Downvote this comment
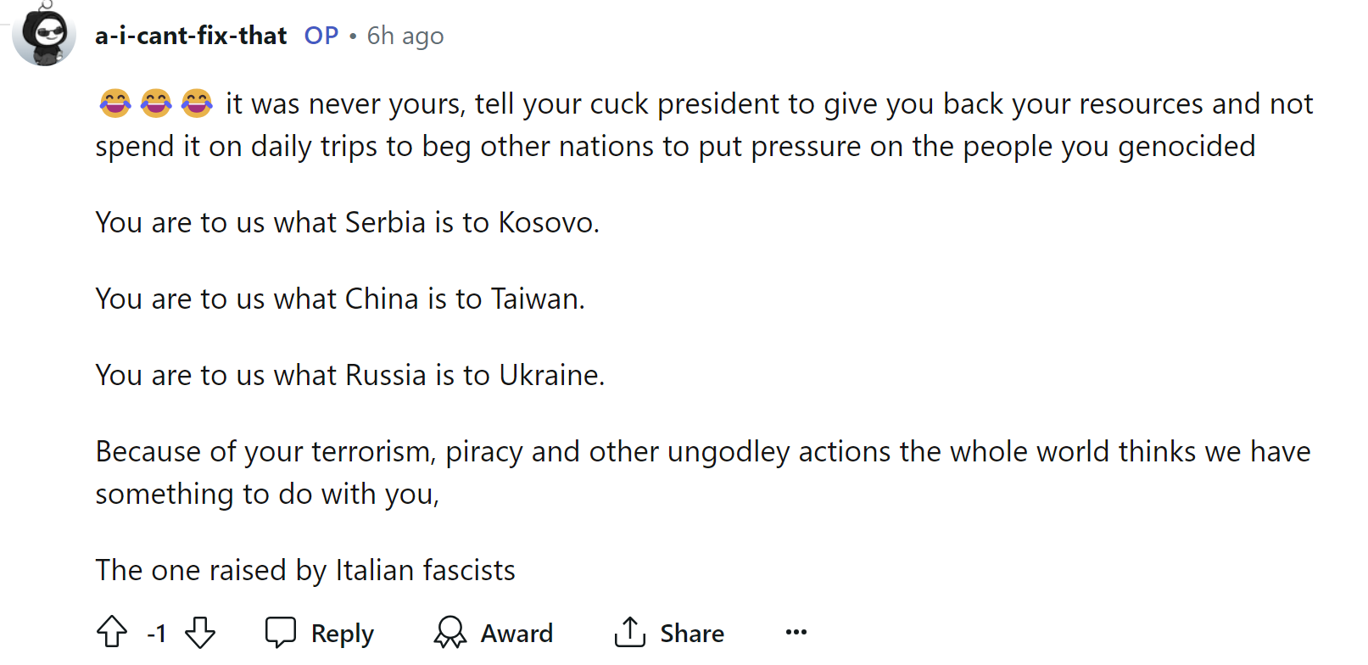The image size is (1368, 665). click(x=200, y=632)
